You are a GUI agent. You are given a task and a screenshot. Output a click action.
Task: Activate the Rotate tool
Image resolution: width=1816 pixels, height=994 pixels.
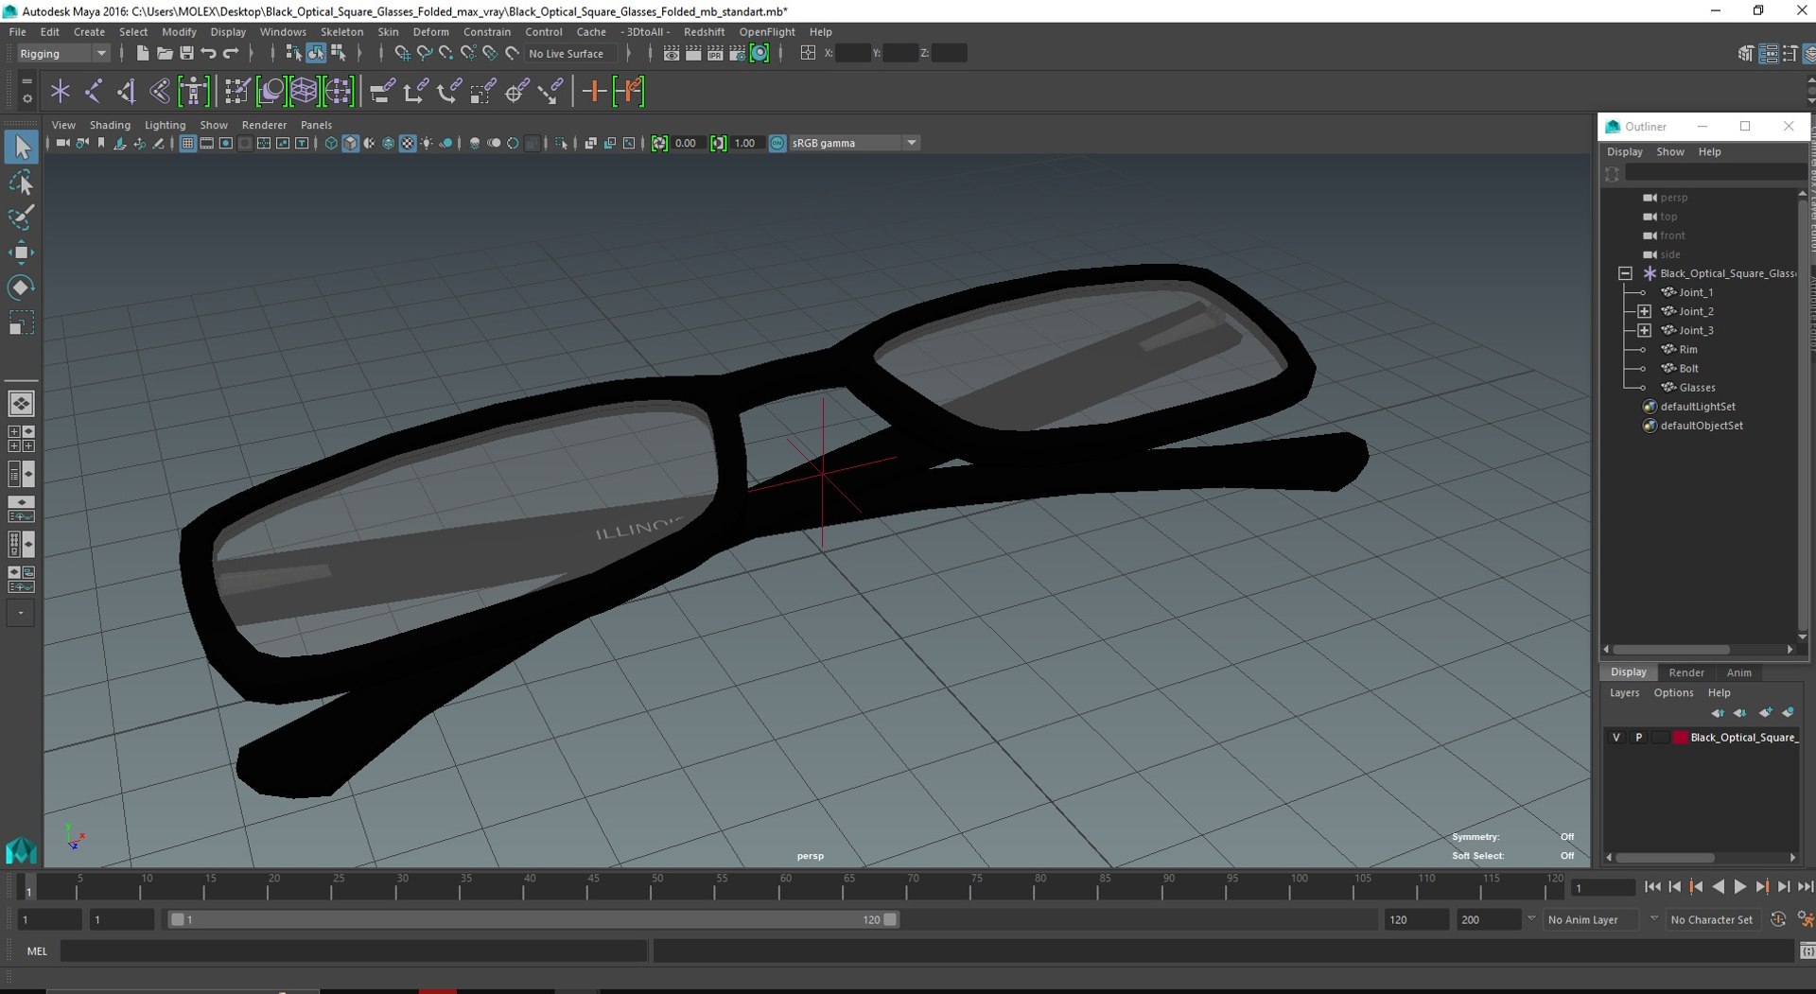[x=21, y=288]
